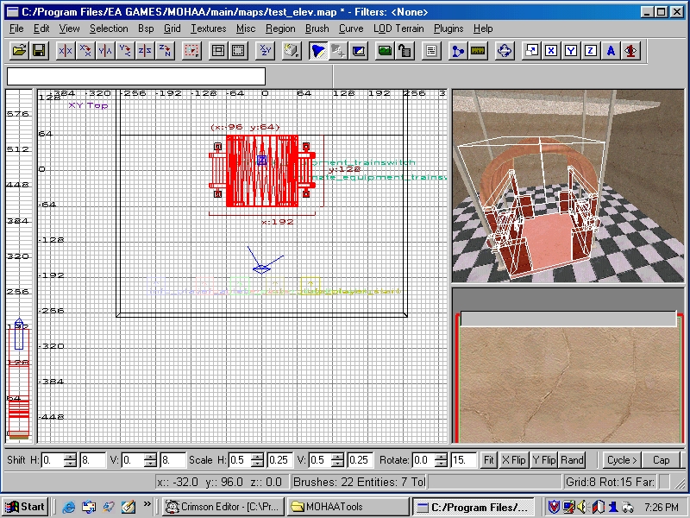The width and height of the screenshot is (690, 518).
Task: Click the Rotate value spinner arrows
Action: click(442, 460)
